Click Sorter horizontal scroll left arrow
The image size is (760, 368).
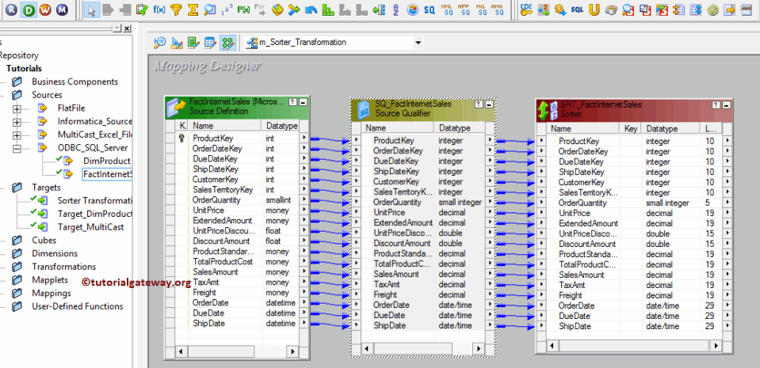(552, 346)
